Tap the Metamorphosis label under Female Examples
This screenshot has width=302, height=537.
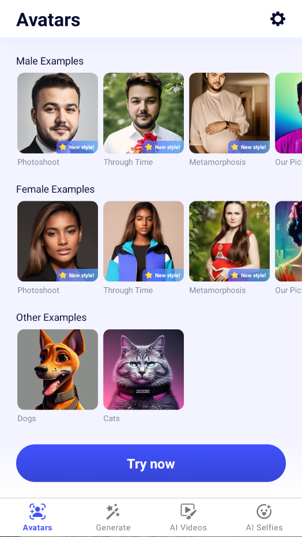click(217, 290)
